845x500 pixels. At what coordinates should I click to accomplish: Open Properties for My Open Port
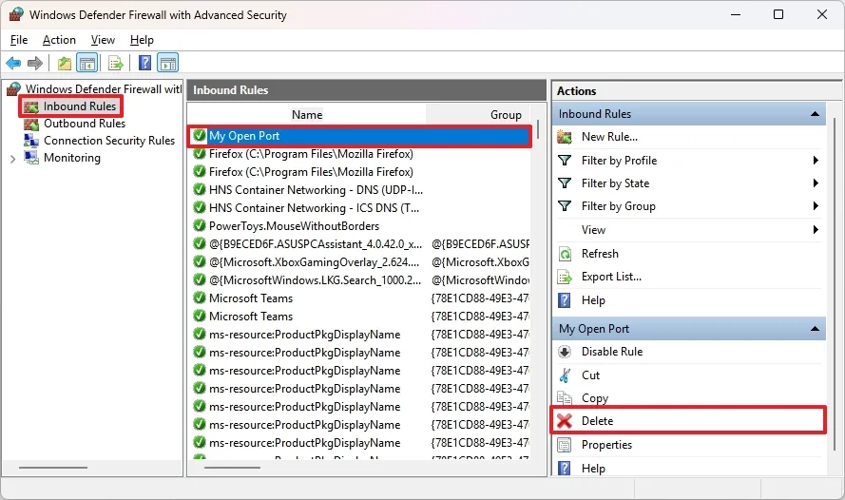[x=606, y=445]
